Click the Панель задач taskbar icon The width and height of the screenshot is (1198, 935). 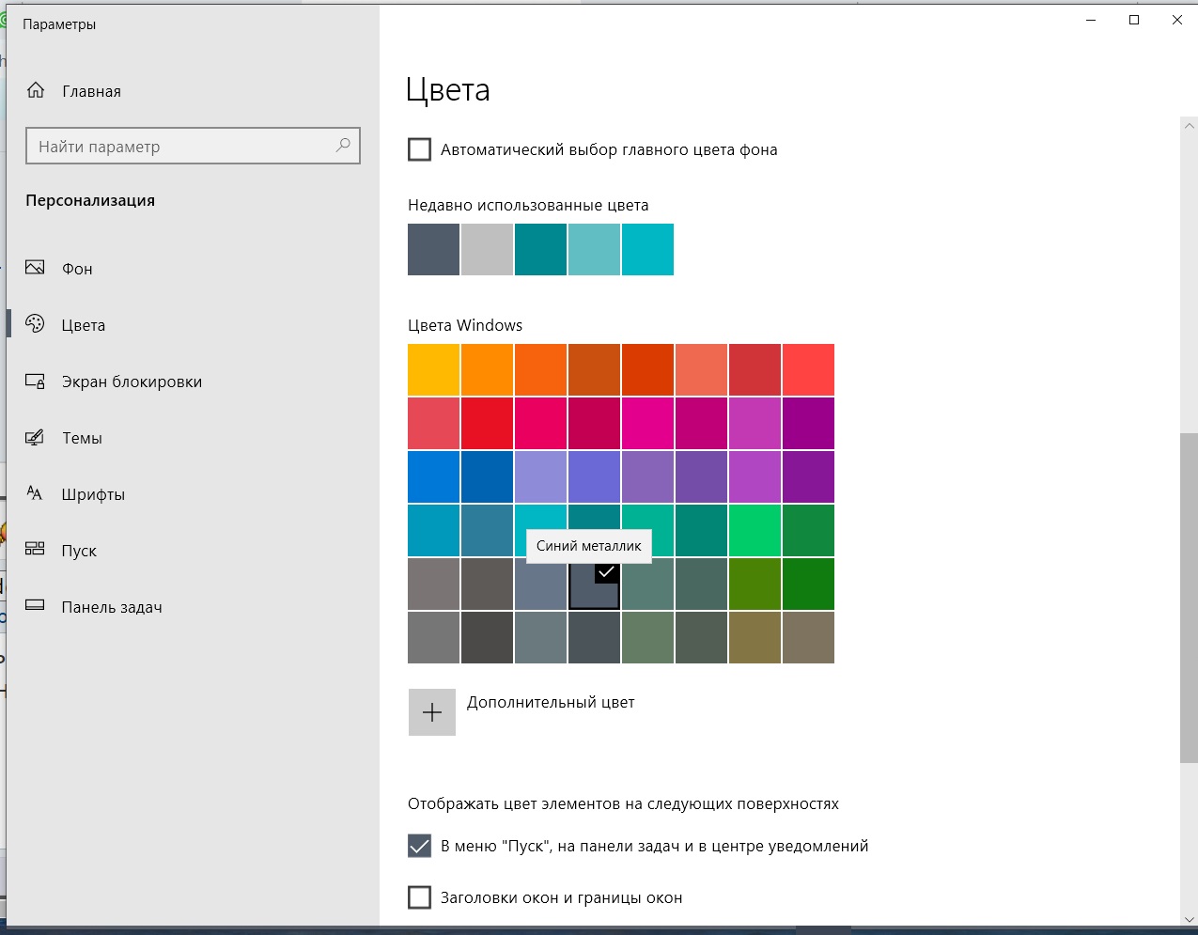[x=36, y=606]
